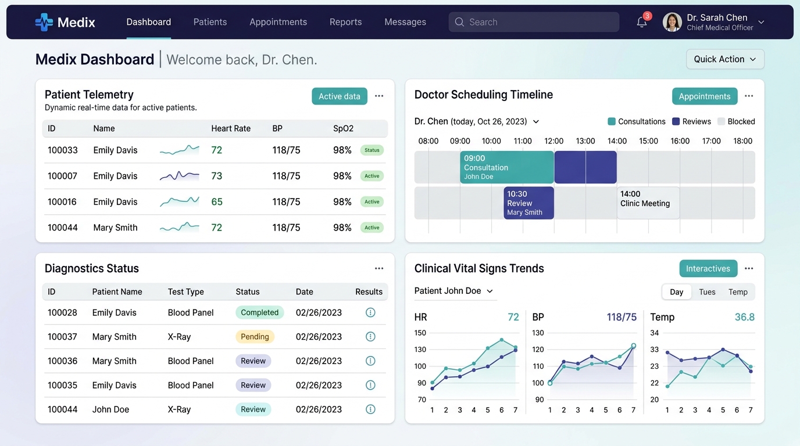Switch to the Reports tab
Screen dimensions: 800x446
(x=345, y=22)
